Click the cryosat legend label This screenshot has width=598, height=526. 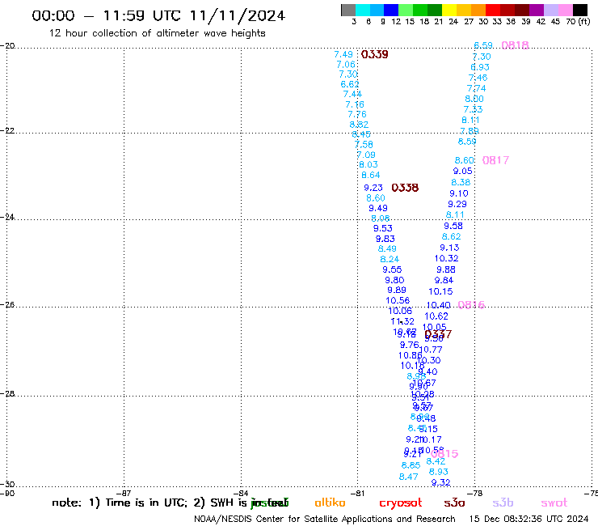tap(401, 503)
